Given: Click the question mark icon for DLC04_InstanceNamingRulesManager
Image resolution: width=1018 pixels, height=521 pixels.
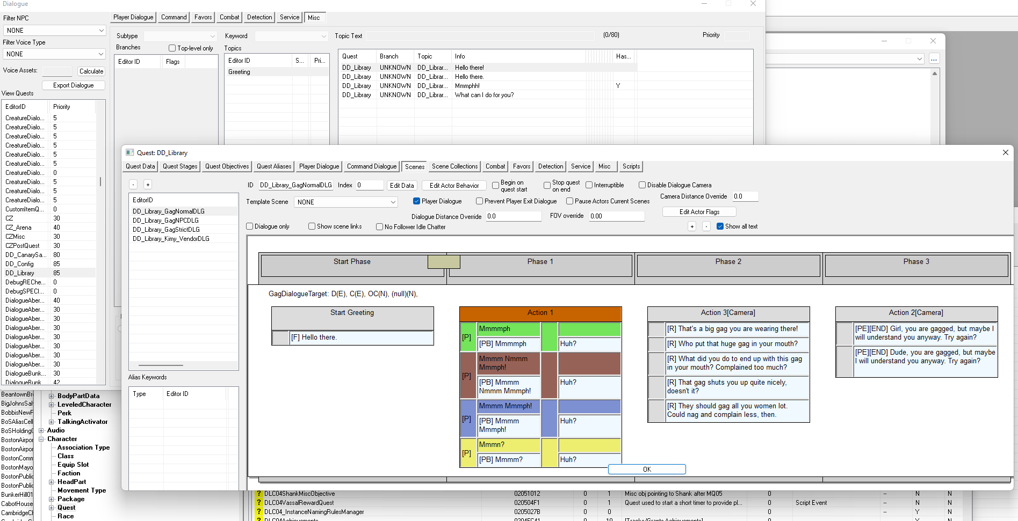Looking at the screenshot, I should point(258,512).
